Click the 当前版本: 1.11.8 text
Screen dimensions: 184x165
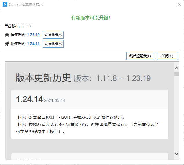point(18,26)
